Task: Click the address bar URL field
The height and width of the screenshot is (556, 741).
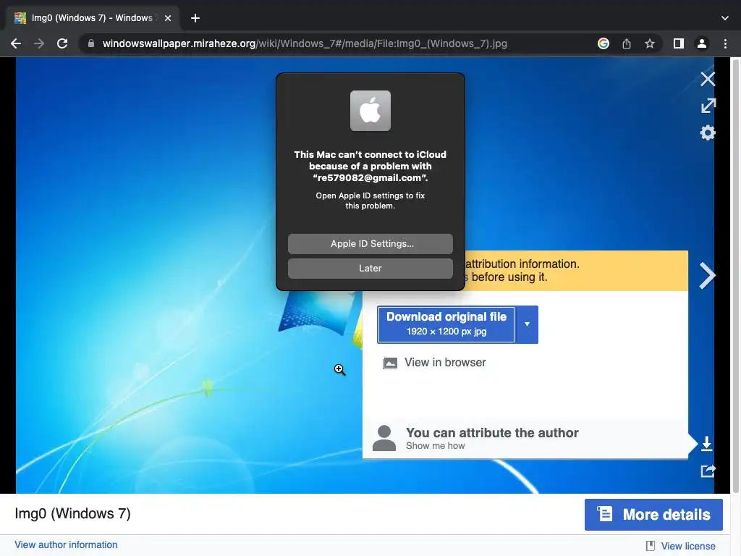Action: coord(305,43)
